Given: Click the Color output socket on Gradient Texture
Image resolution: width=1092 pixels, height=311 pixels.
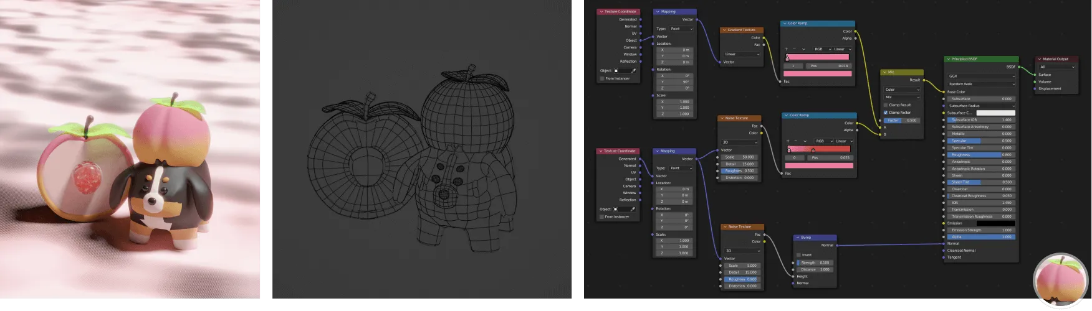Looking at the screenshot, I should pos(764,38).
